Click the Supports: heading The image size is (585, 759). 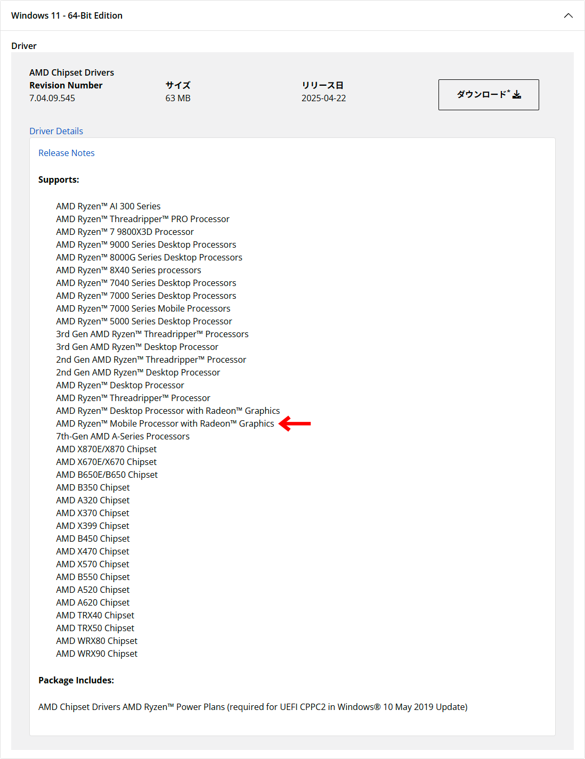pos(59,179)
